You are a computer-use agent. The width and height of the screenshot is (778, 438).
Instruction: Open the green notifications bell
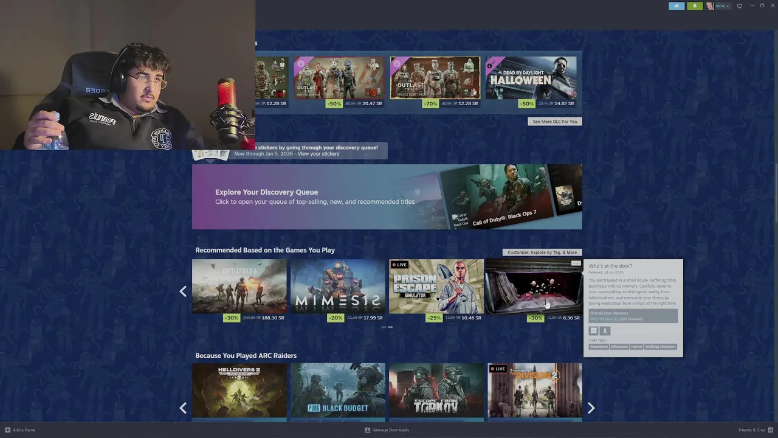pyautogui.click(x=695, y=6)
